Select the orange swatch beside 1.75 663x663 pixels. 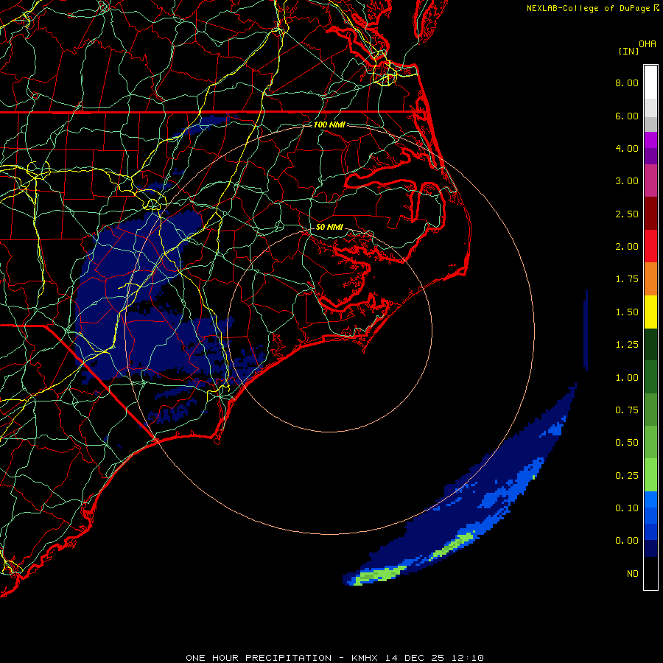[x=650, y=279]
